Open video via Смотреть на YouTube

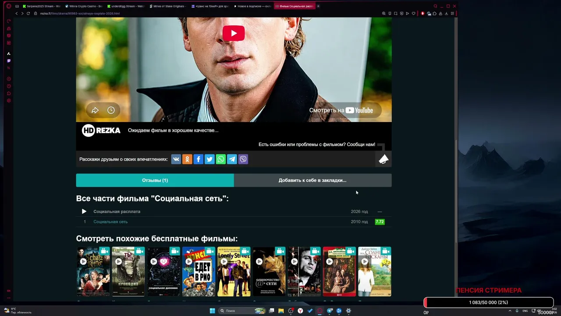click(x=341, y=110)
